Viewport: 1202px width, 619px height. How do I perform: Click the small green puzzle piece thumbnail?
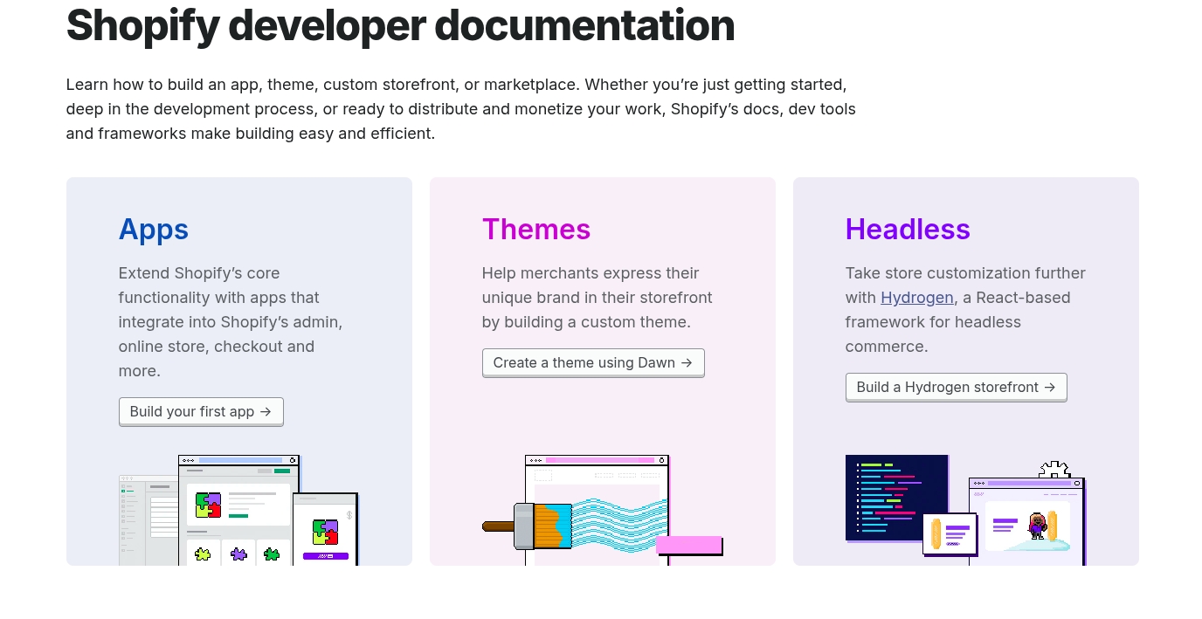pyautogui.click(x=272, y=554)
